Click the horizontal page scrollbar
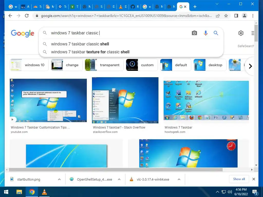The image size is (263, 197). 116,170
